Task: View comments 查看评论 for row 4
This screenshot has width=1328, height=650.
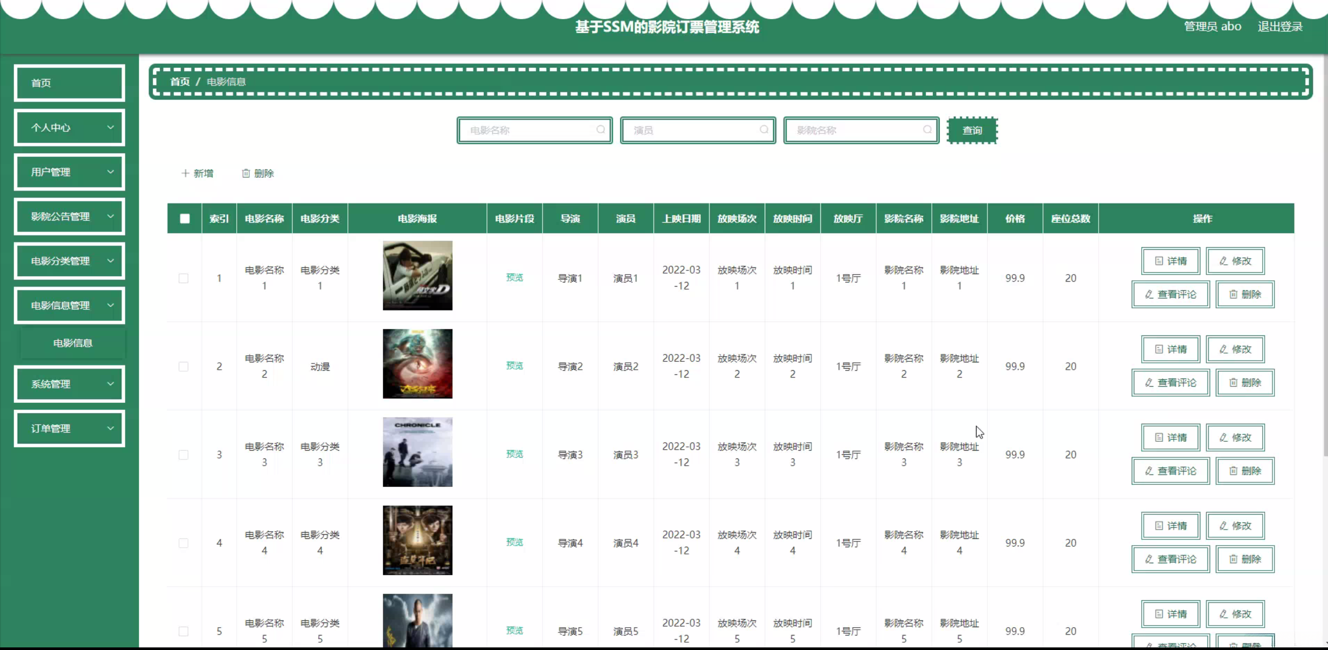Action: [1170, 559]
